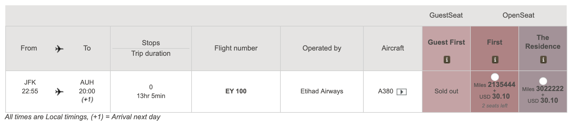This screenshot has height=138, width=572.
Task: Click the Stops Trip duration header
Action: click(x=151, y=48)
